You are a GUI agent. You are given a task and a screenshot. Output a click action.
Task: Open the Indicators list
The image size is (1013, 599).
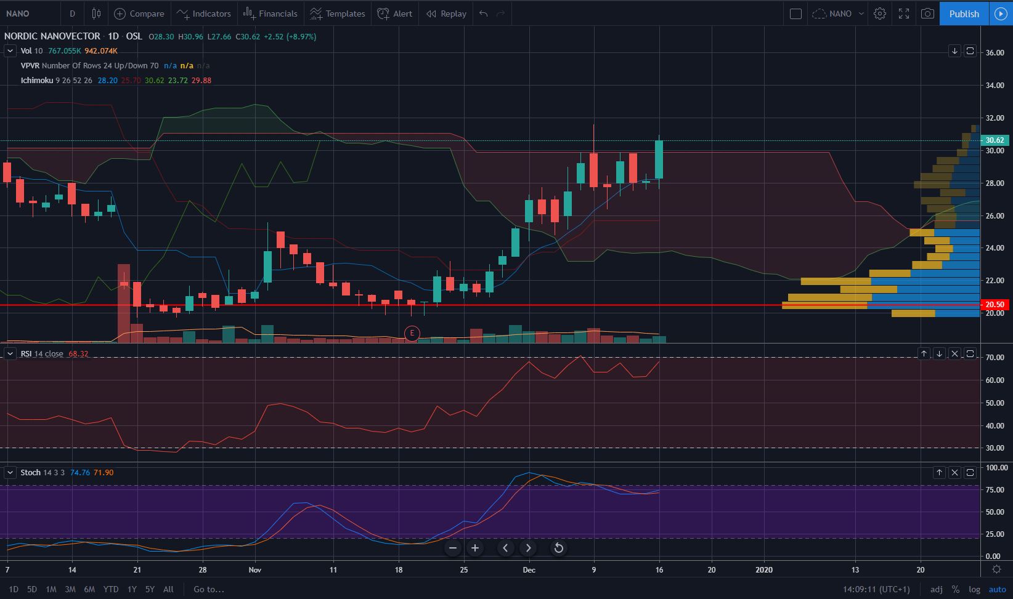203,14
